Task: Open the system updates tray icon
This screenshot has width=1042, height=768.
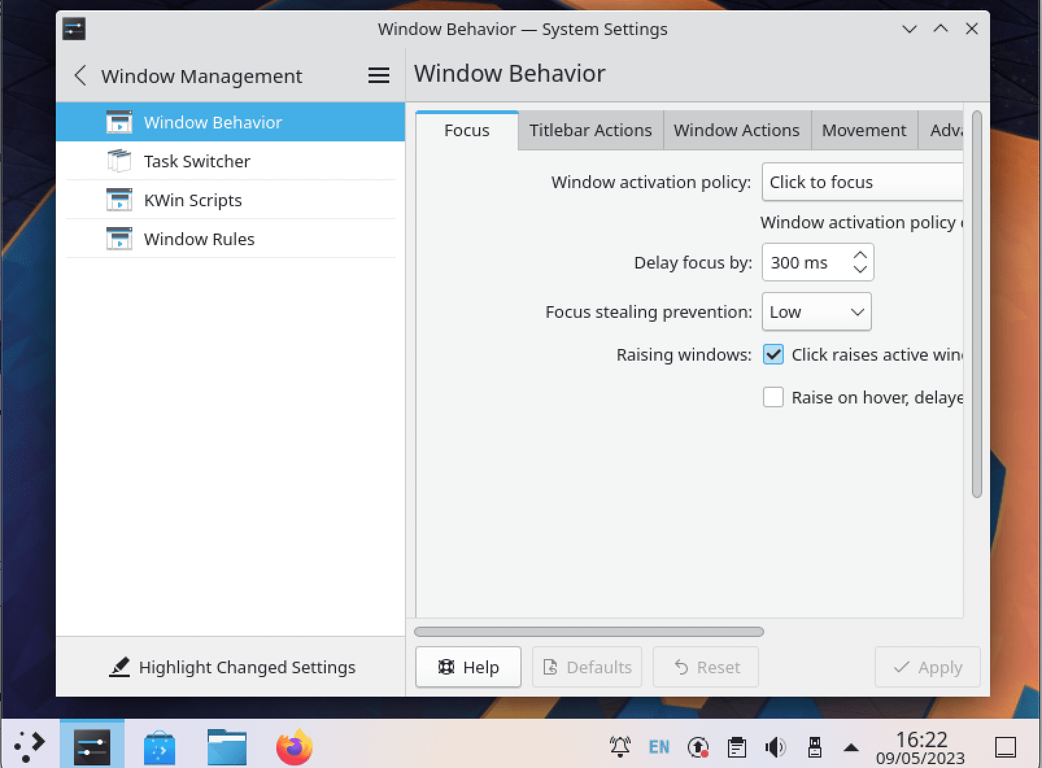Action: point(698,747)
